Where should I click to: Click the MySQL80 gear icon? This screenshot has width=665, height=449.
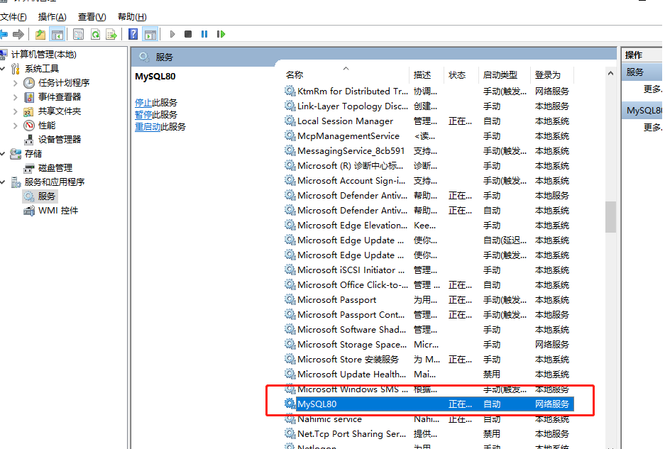click(x=290, y=404)
